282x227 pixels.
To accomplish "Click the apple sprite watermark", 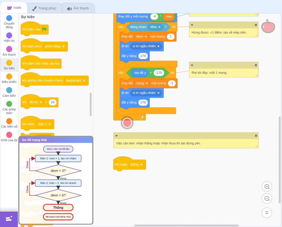I will 268,26.
